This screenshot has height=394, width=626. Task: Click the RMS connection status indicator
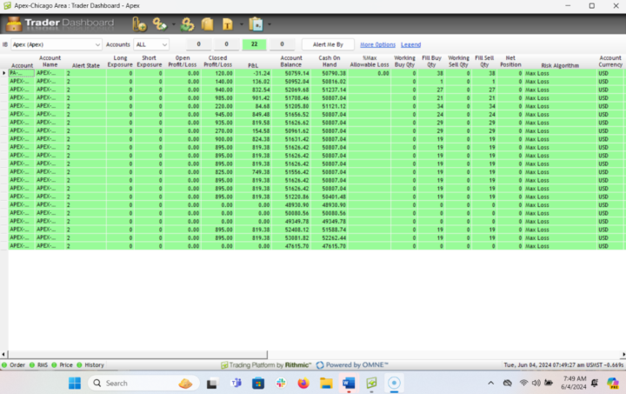coord(39,364)
